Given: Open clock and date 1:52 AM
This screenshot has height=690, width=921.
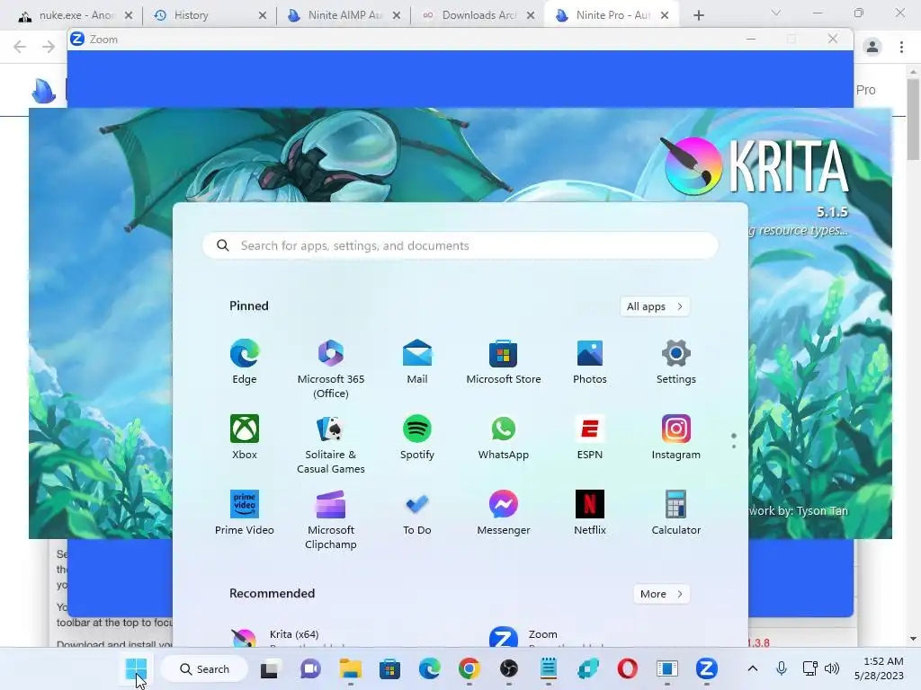Looking at the screenshot, I should click(879, 668).
